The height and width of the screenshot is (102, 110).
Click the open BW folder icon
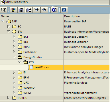14,32
